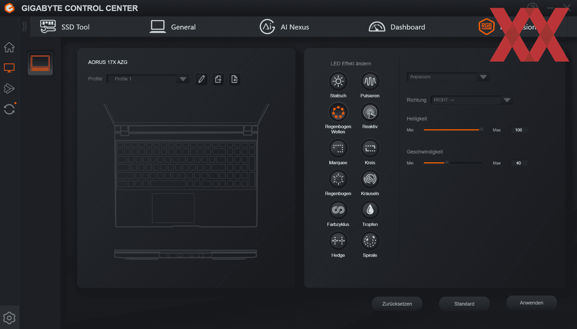Viewport: 577px width, 329px height.
Task: Select the Kräuseln ripple effect
Action: point(370,179)
